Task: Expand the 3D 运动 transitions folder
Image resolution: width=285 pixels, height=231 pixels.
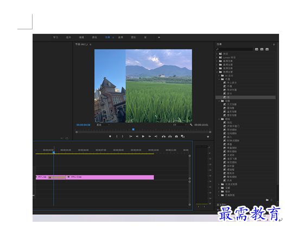Action: [219, 76]
